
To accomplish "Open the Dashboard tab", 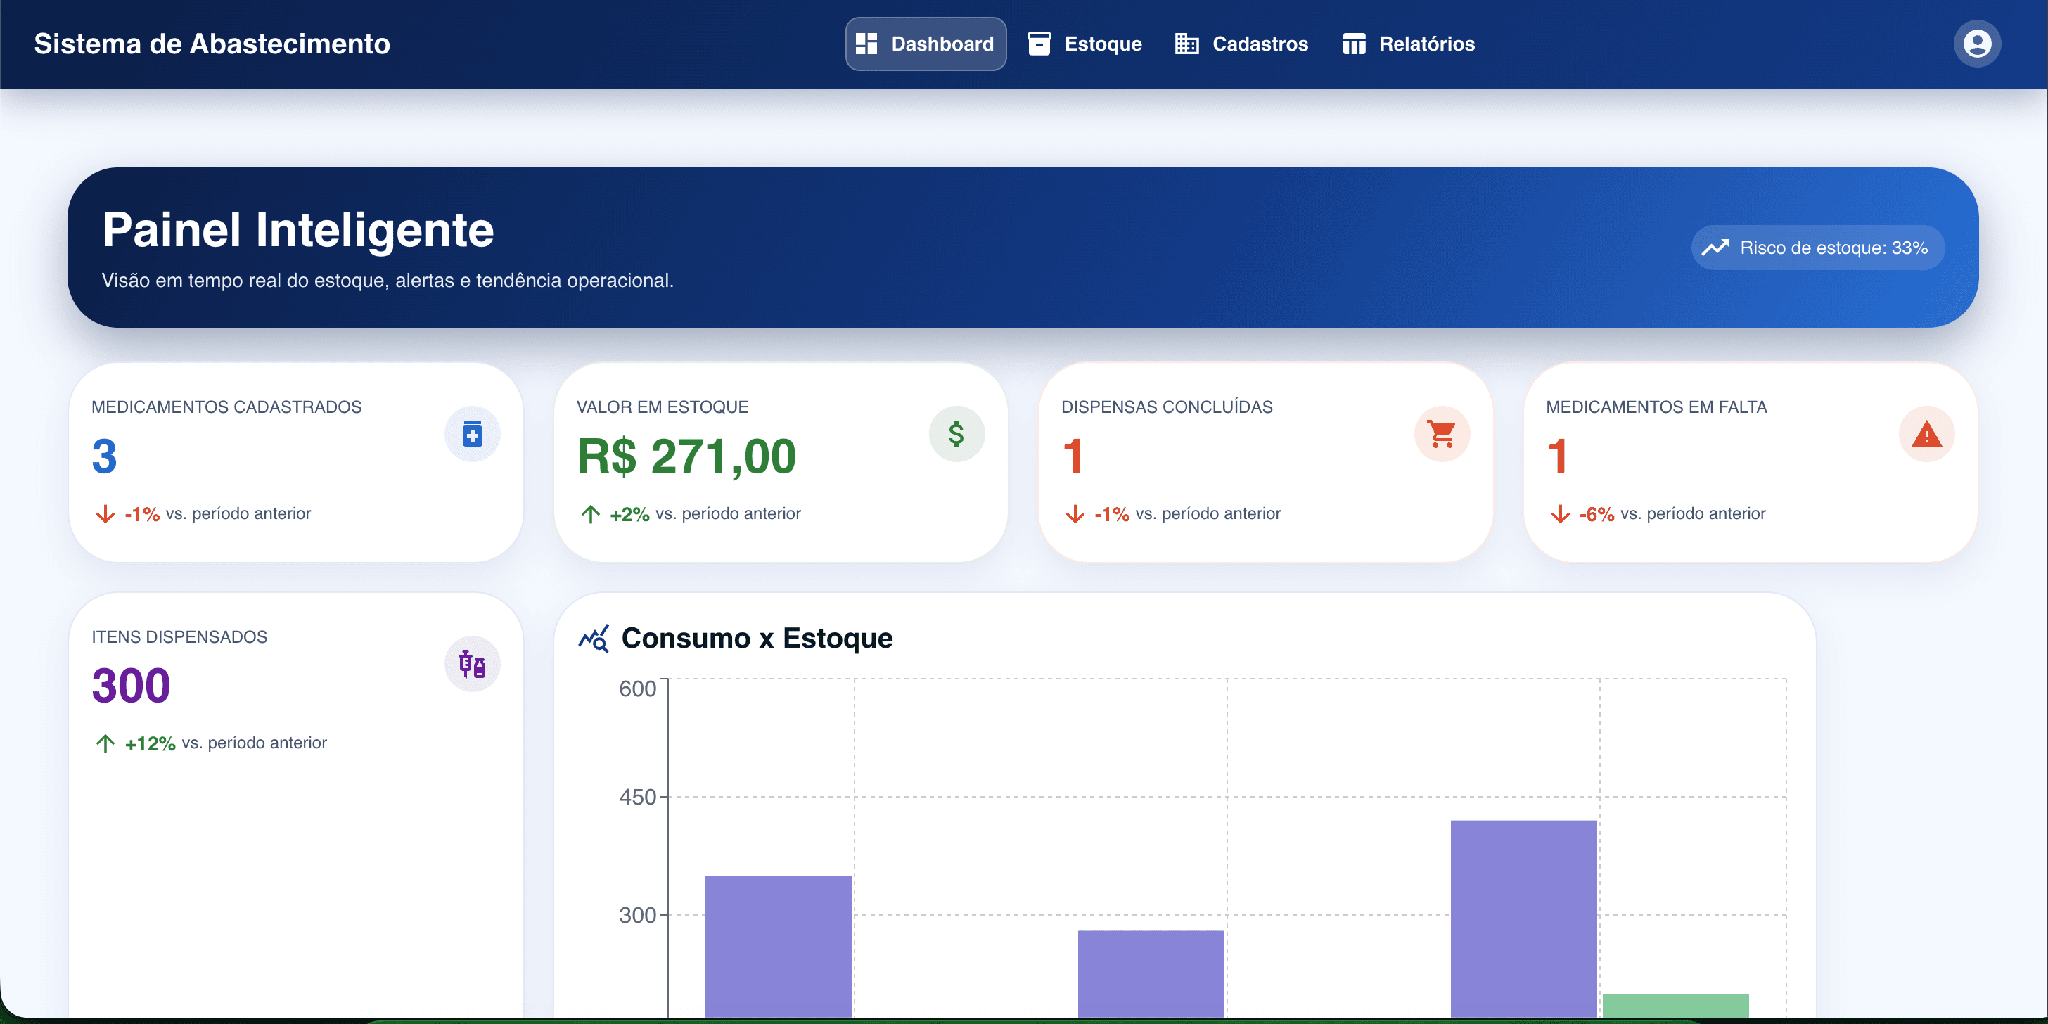I will pos(926,44).
